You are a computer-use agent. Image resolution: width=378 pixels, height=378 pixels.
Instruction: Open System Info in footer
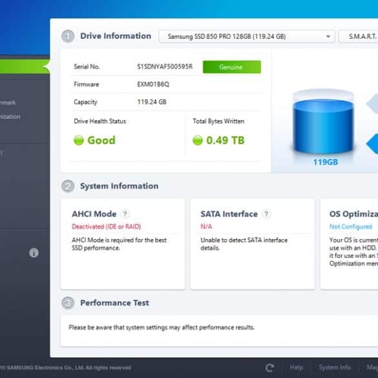tap(335, 368)
